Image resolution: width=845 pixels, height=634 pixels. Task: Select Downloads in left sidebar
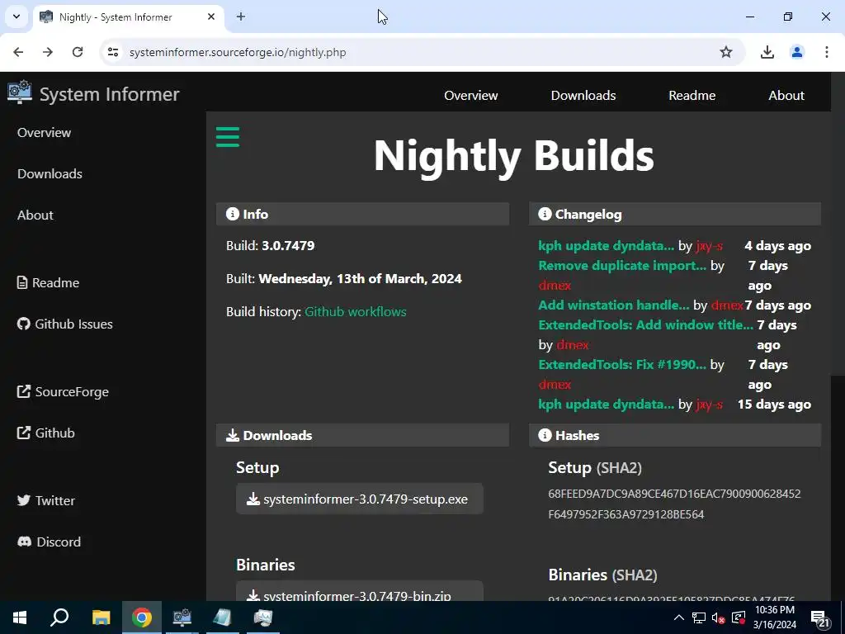click(50, 173)
